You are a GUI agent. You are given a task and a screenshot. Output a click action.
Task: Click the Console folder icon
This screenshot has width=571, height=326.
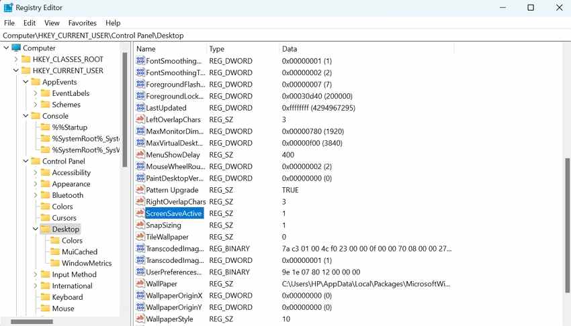click(x=36, y=116)
